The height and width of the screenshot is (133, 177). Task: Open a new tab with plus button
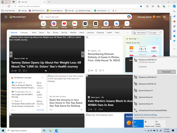click(49, 2)
